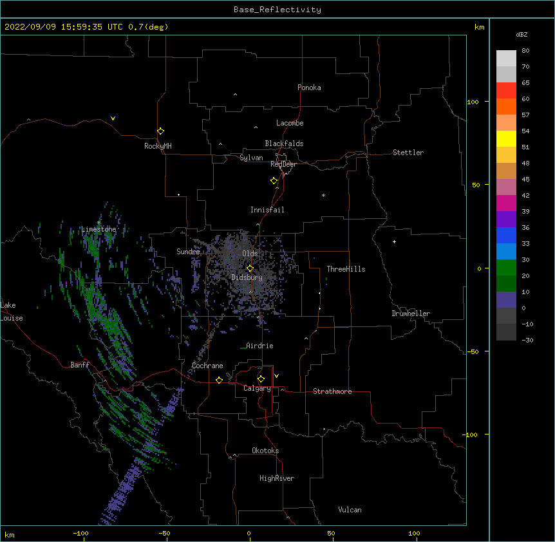Image resolution: width=555 pixels, height=542 pixels.
Task: Click the RedDeer city label
Action: click(x=283, y=164)
